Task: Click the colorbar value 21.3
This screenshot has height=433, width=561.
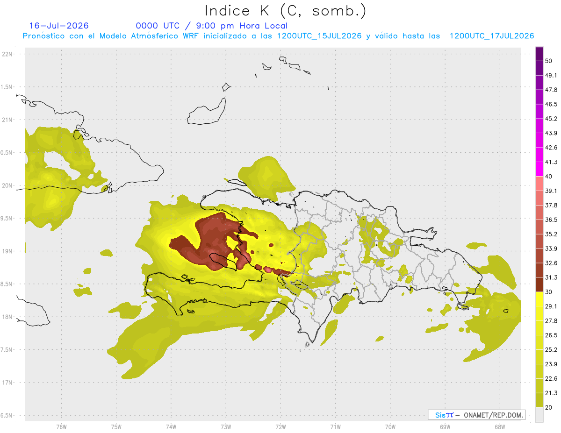Action: click(x=551, y=393)
